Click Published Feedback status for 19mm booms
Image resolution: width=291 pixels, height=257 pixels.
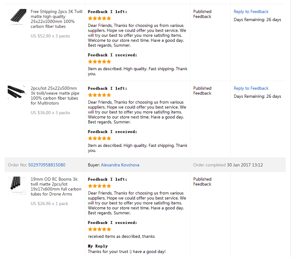[x=202, y=182]
